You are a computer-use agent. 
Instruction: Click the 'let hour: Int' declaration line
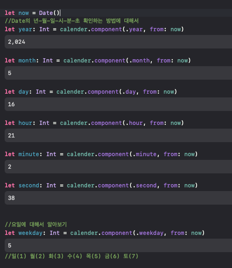tap(94, 123)
